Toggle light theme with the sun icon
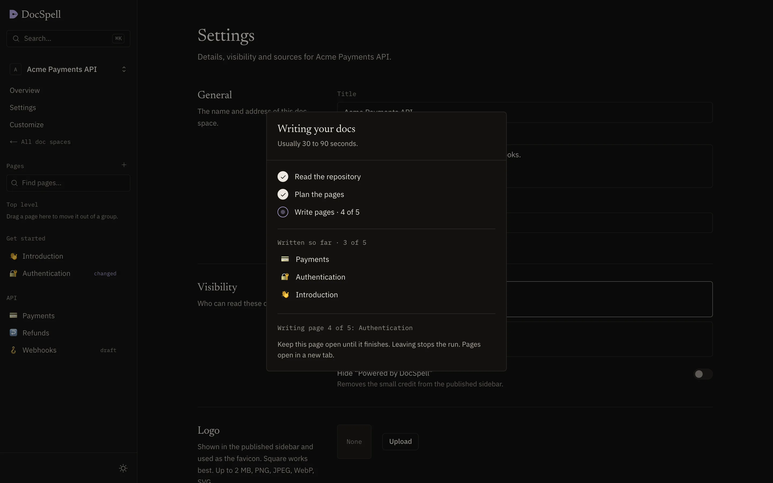 click(123, 468)
